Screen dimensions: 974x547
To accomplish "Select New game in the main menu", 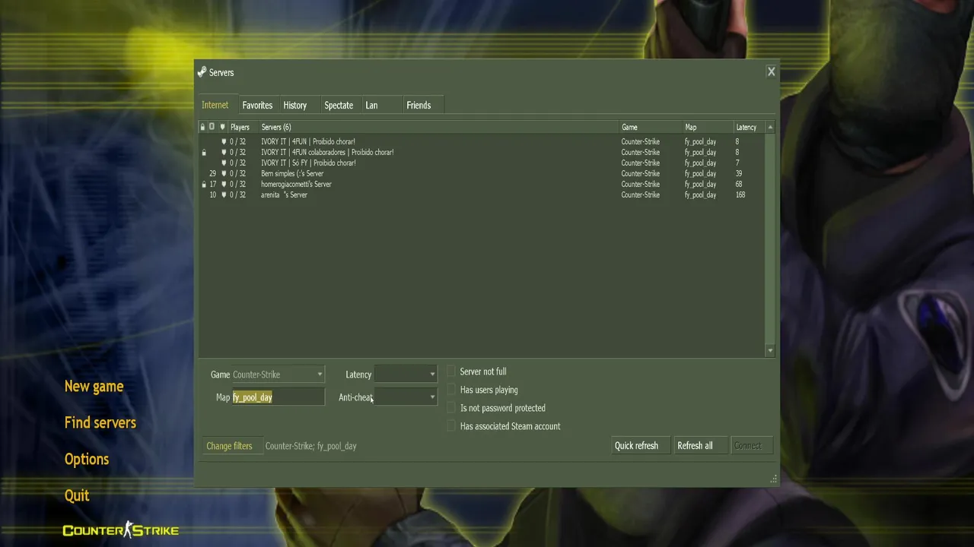I will pyautogui.click(x=94, y=386).
